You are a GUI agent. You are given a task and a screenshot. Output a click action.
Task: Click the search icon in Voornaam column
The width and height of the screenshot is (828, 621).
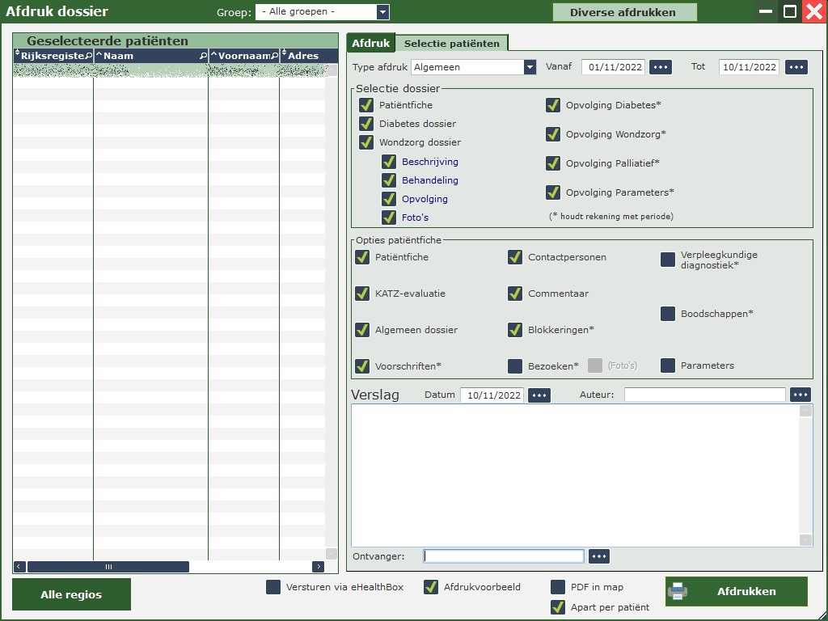[x=274, y=56]
